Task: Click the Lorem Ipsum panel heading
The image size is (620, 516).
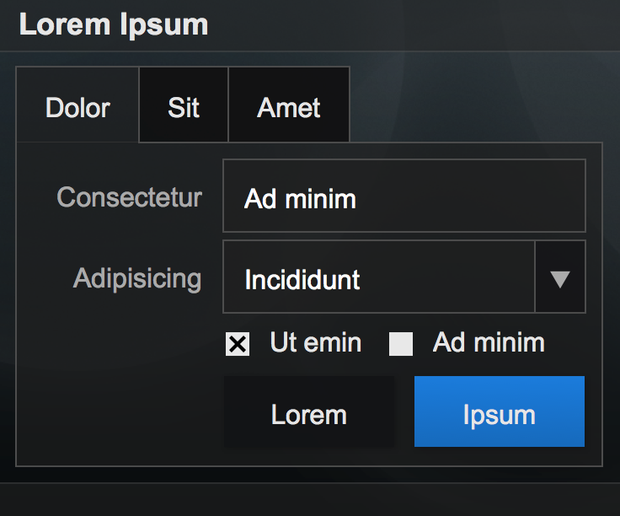Action: click(x=114, y=24)
